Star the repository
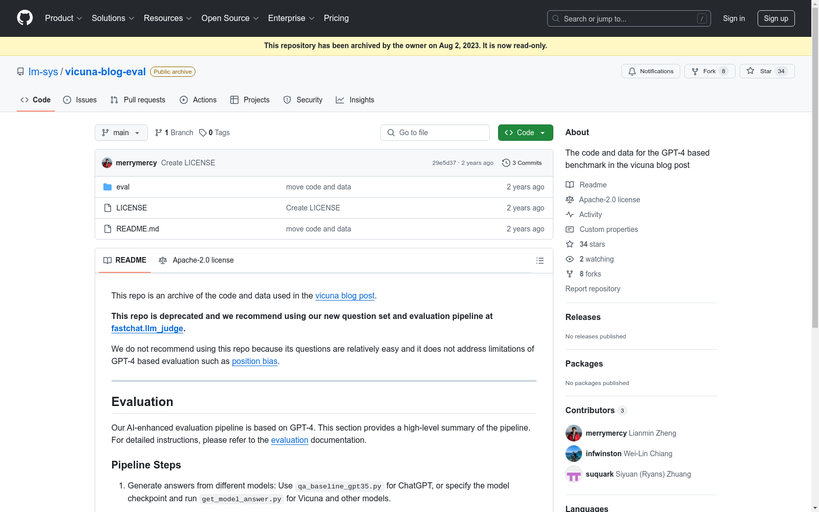Image resolution: width=819 pixels, height=512 pixels. pyautogui.click(x=767, y=71)
